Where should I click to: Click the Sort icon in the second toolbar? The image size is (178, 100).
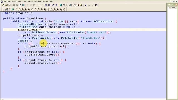pos(3,9)
